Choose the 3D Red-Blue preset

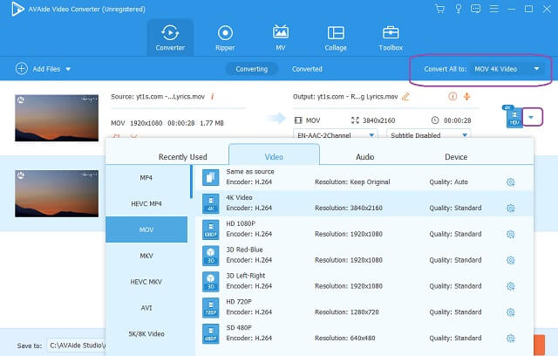pyautogui.click(x=364, y=256)
